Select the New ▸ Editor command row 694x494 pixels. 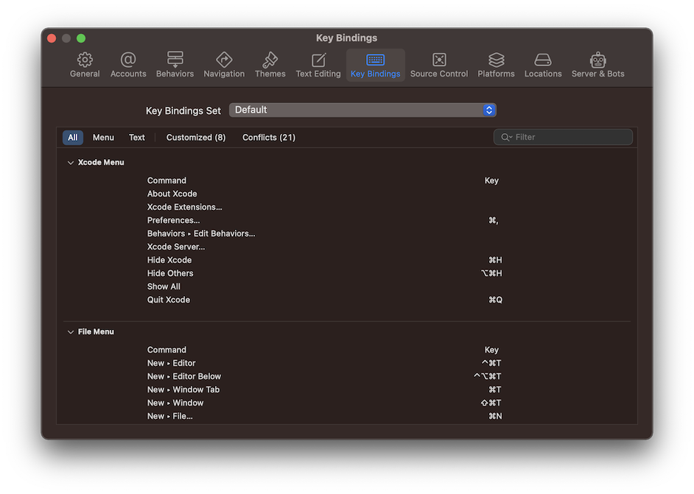347,363
